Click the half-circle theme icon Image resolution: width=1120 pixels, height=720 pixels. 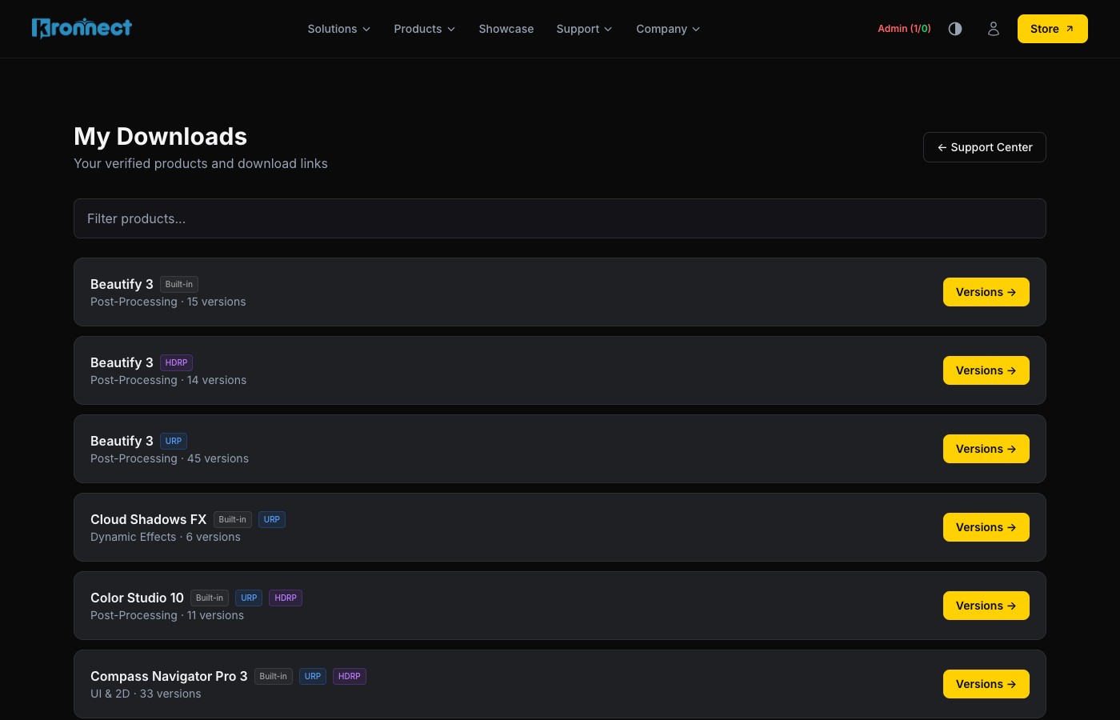[x=955, y=29]
